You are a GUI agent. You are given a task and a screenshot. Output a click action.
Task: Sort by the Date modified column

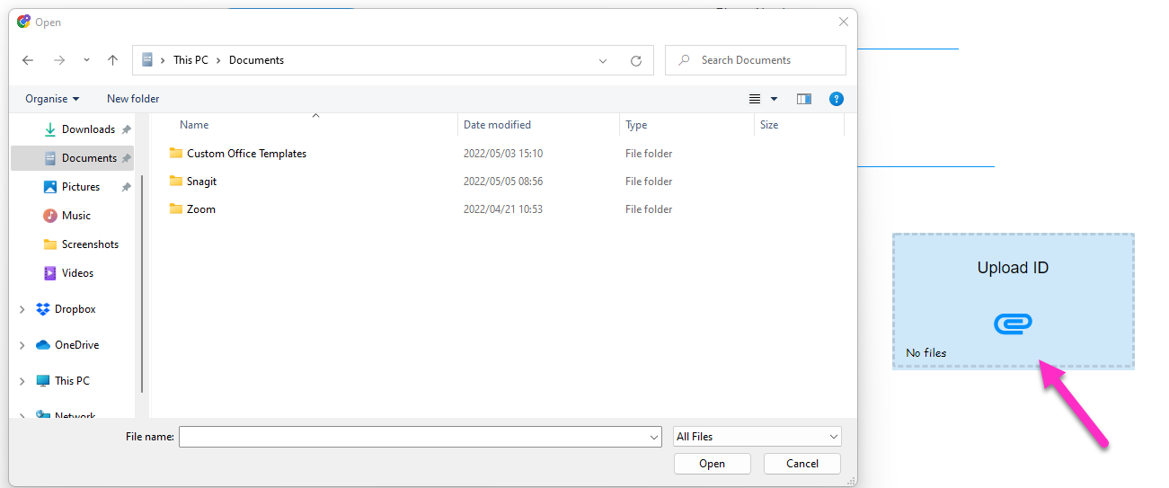tap(497, 125)
